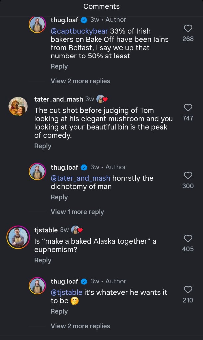Like tjstable's baked Alaska comment
Screen dimensions: 203x340
[188, 238]
